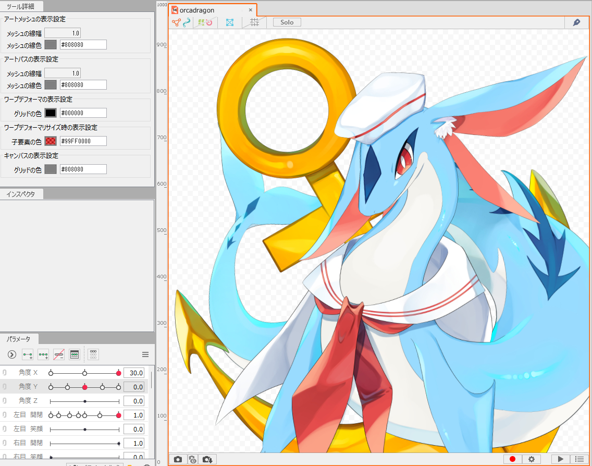The height and width of the screenshot is (466, 592).
Task: Click the camera save snapshot icon
Action: [207, 459]
